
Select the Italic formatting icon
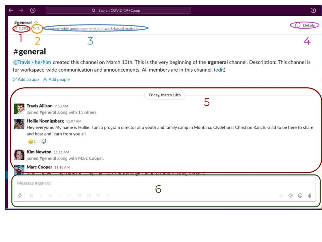pyautogui.click(x=41, y=195)
